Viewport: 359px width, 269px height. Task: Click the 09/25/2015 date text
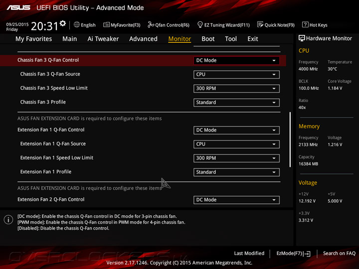click(x=17, y=24)
